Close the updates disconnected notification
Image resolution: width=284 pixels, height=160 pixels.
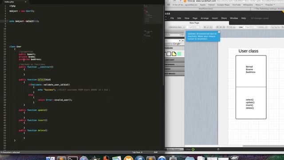click(219, 32)
